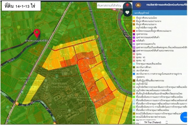Click the search place input field
Viewport: 188px width, 125px height.
109,5
